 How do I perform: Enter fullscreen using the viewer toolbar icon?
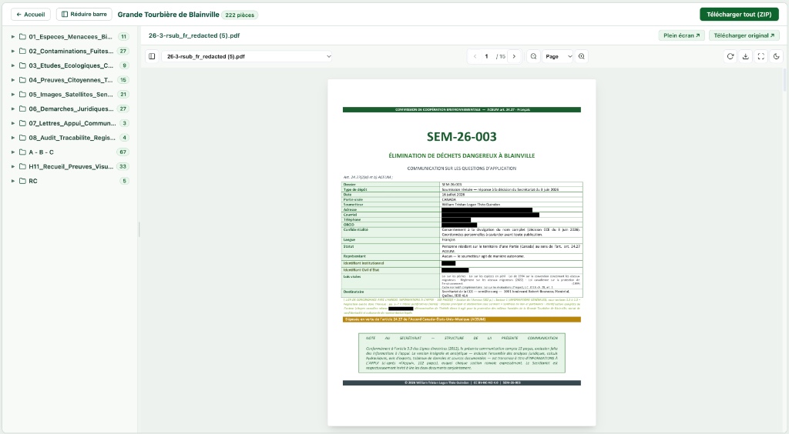[760, 56]
